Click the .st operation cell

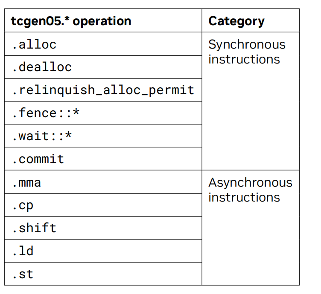pos(23,274)
